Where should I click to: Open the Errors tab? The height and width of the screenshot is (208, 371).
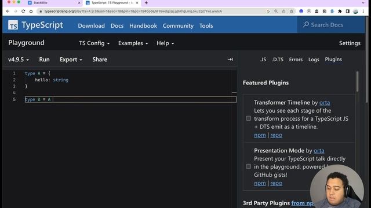tap(296, 60)
